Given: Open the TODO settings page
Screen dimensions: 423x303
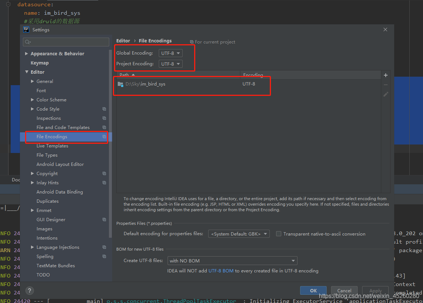Looking at the screenshot, I should tap(43, 275).
